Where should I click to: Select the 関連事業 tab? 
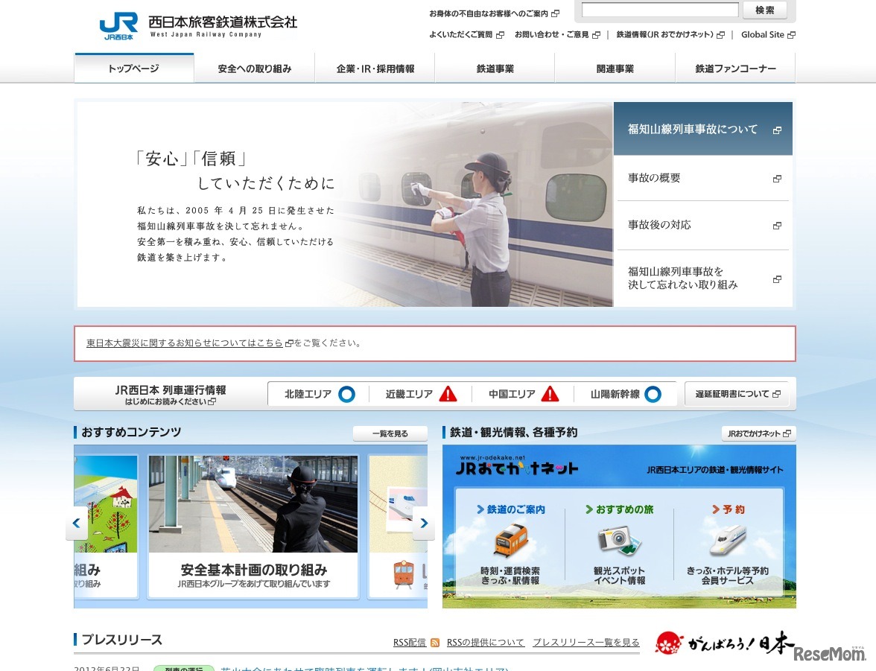click(615, 69)
